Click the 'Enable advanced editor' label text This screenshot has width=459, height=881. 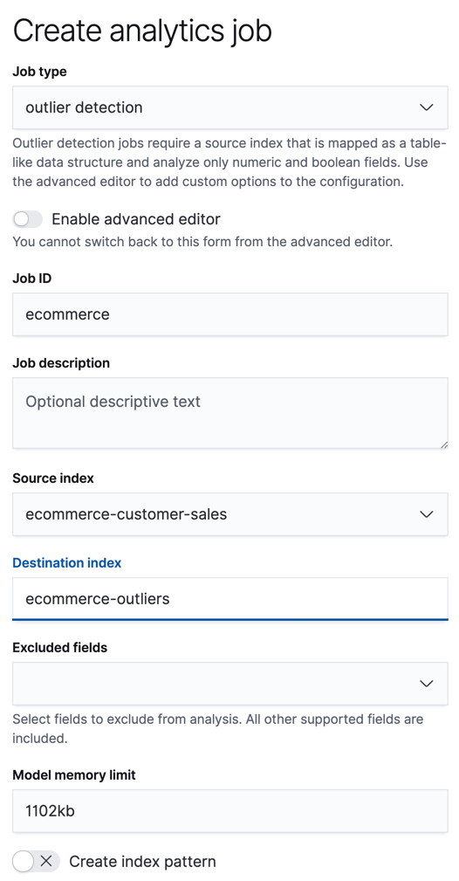point(136,219)
